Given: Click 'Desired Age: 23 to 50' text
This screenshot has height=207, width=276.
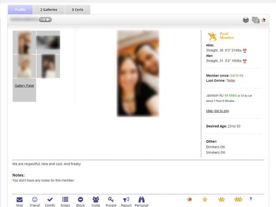Looking at the screenshot, I should click(x=223, y=126).
